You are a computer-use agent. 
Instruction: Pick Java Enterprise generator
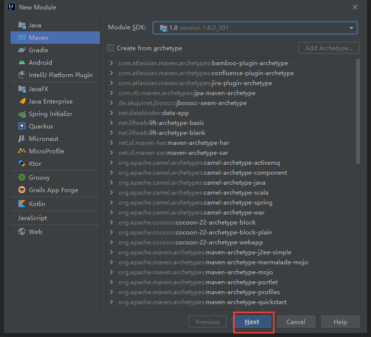click(55, 102)
